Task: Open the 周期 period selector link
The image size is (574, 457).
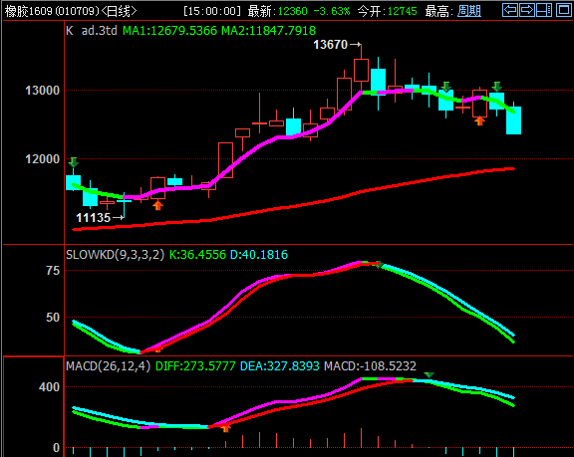Action: tap(469, 11)
